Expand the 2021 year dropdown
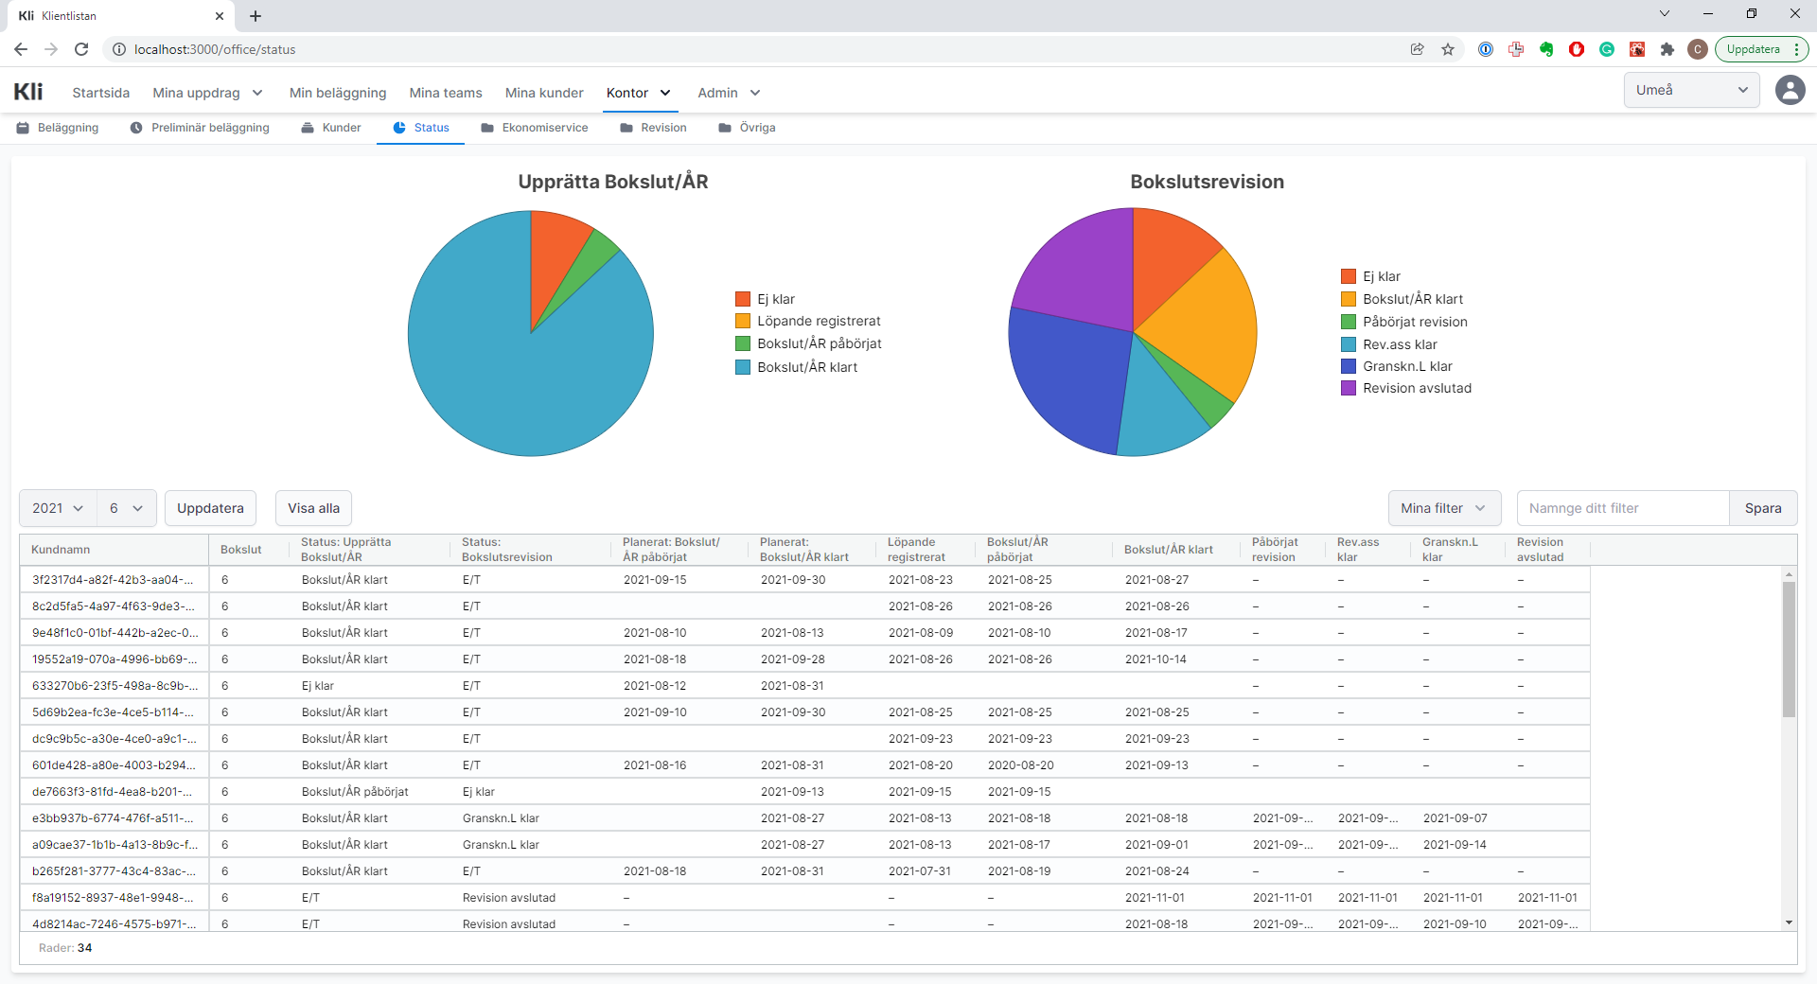Screen dimensions: 1817x984 pos(58,508)
